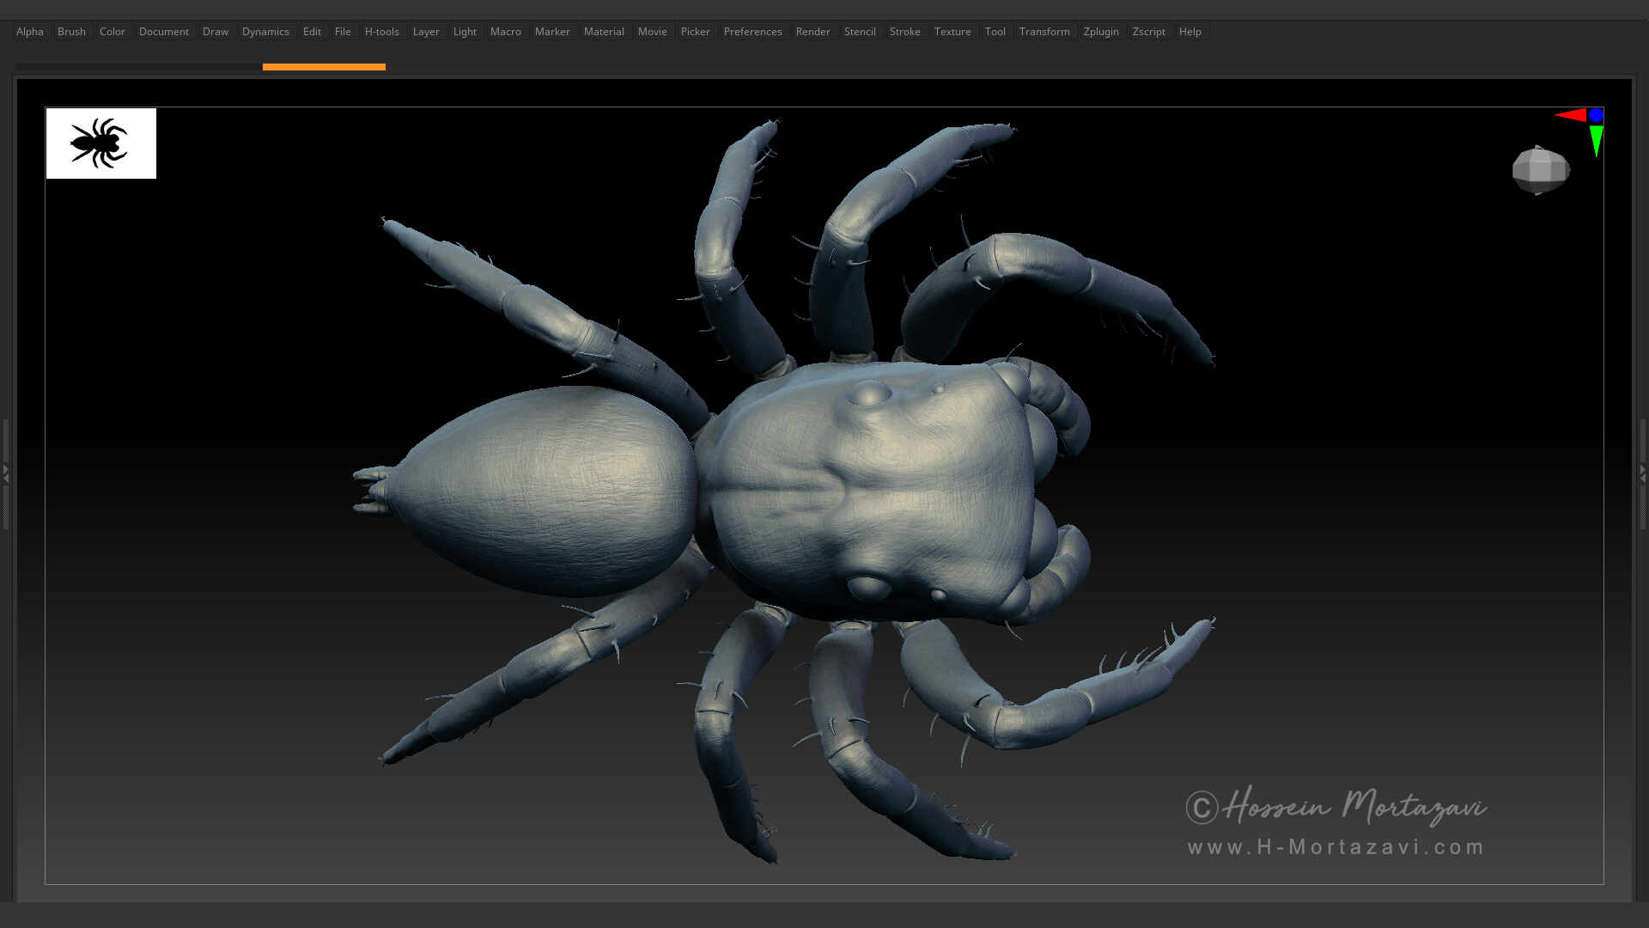Click the Hossein Mortazavi watermark signature
Image resolution: width=1649 pixels, height=928 pixels.
[x=1336, y=807]
